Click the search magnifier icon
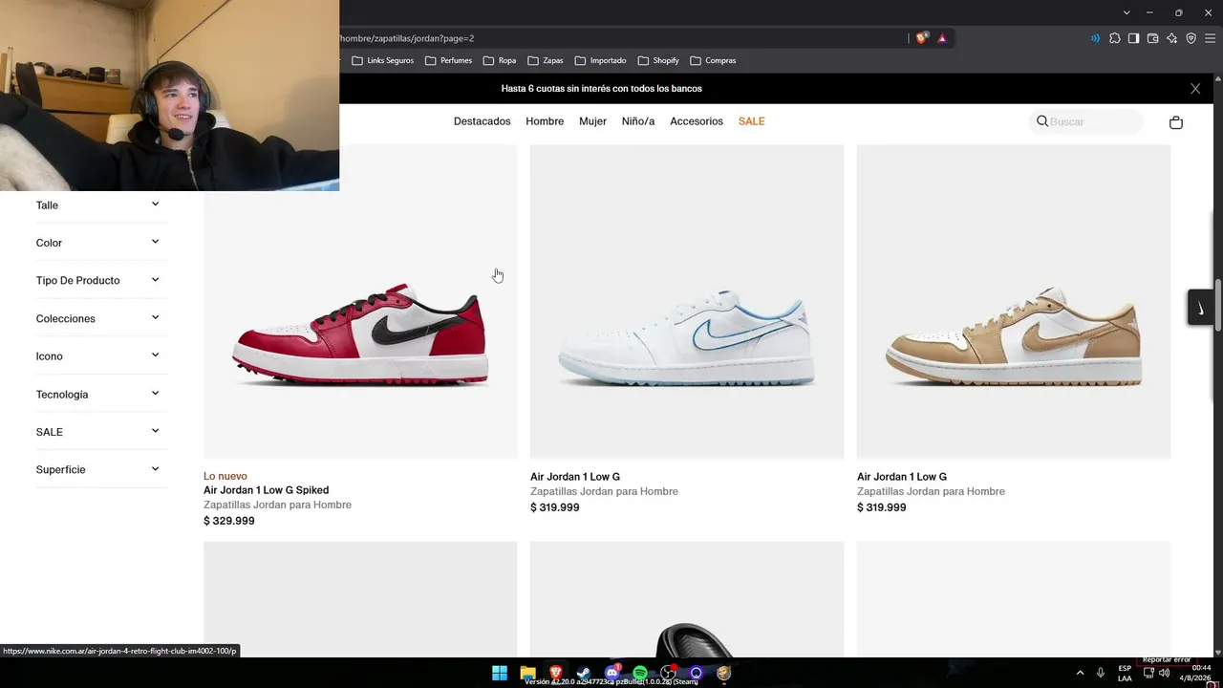1223x688 pixels. [x=1042, y=121]
